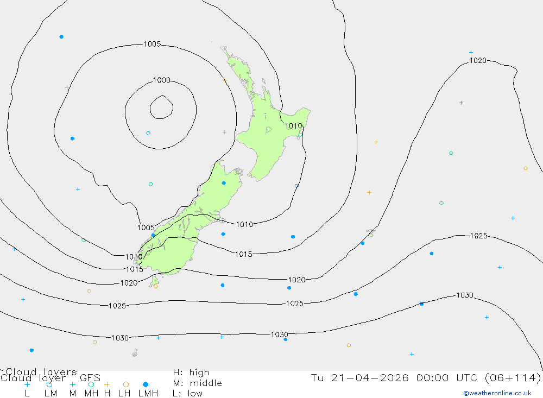This screenshot has height=398, width=543.
Task: Click the 'GFS' model label
Action: pyautogui.click(x=90, y=378)
